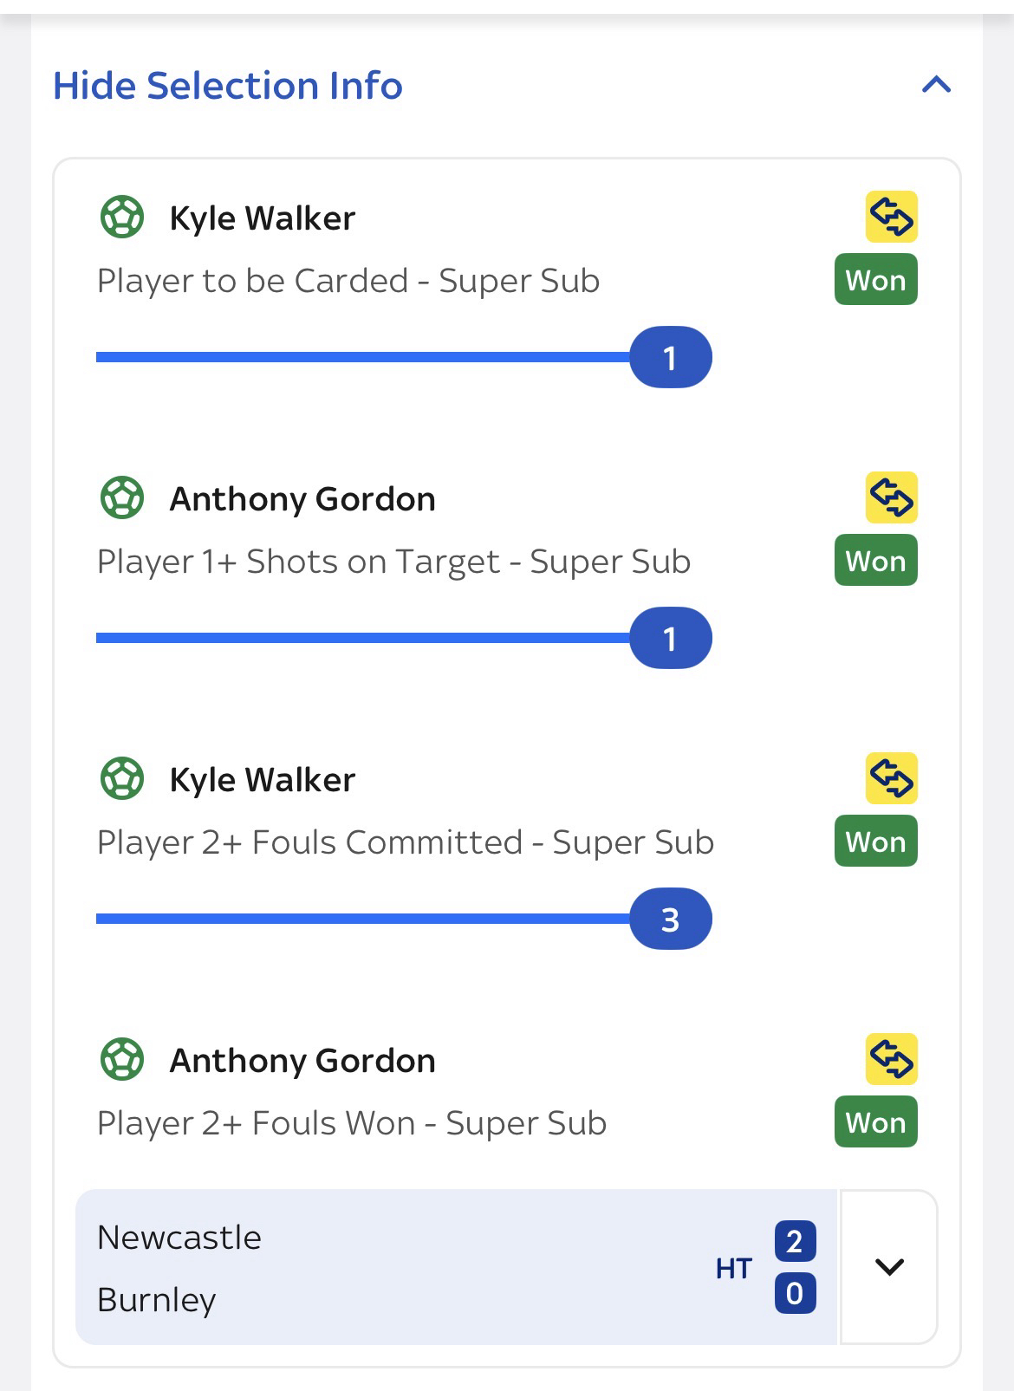The image size is (1014, 1391).
Task: Click progress marker on Shots on Target bar
Action: (x=670, y=638)
